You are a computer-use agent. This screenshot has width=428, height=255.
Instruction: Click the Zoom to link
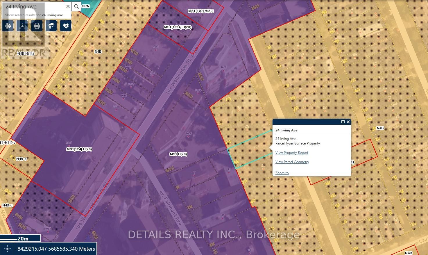click(282, 173)
